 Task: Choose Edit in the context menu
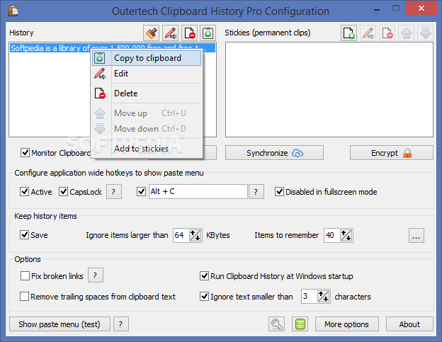(x=147, y=74)
